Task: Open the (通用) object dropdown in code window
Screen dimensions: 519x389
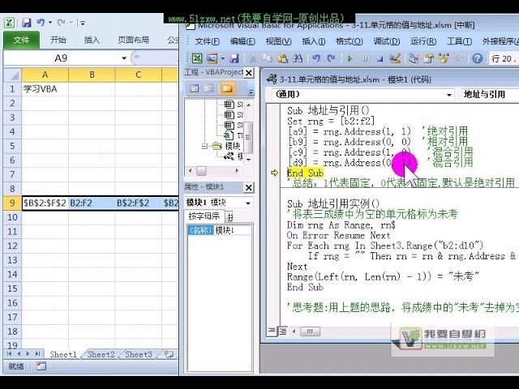Action: 448,95
